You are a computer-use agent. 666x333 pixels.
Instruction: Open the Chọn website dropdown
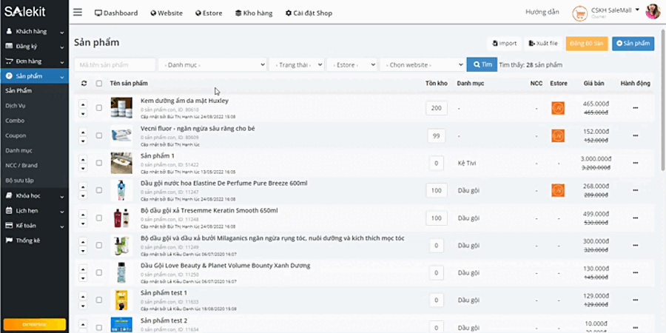(x=422, y=65)
